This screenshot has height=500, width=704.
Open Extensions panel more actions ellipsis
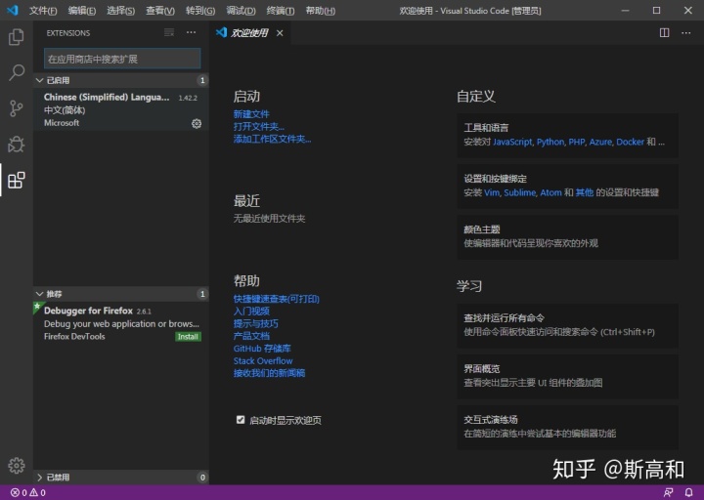[x=192, y=32]
